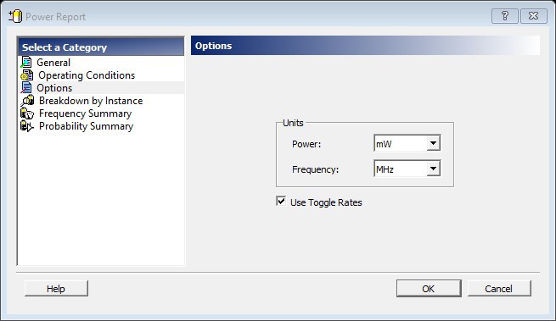Image resolution: width=556 pixels, height=321 pixels.
Task: Switch to Breakdown by Instance category
Action: tap(91, 101)
